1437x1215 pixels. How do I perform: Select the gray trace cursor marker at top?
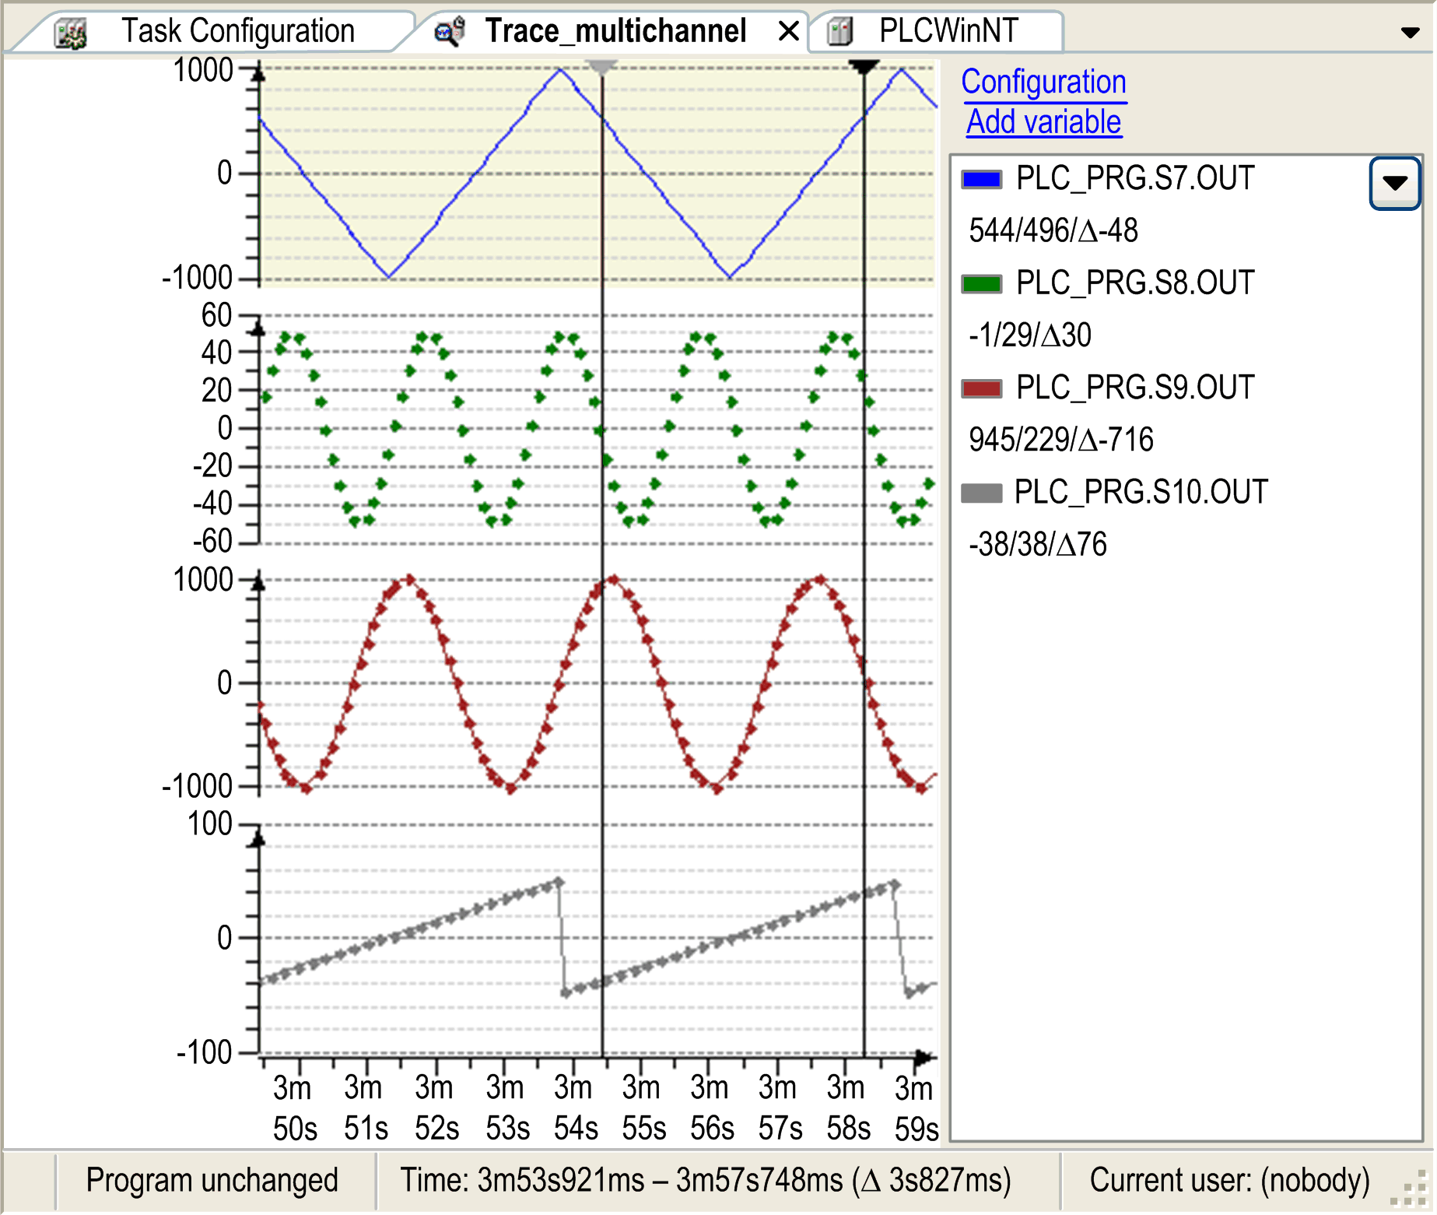click(601, 67)
